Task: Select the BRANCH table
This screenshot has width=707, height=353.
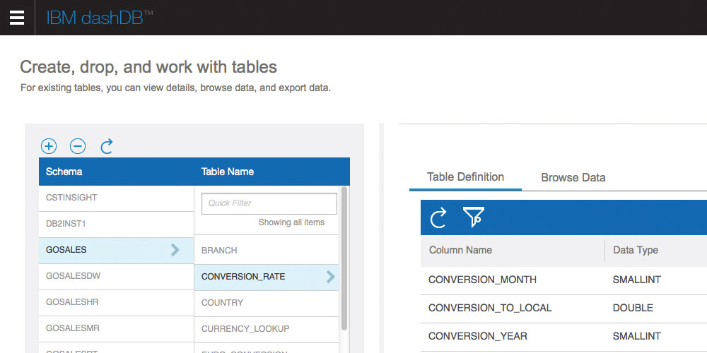Action: point(267,250)
